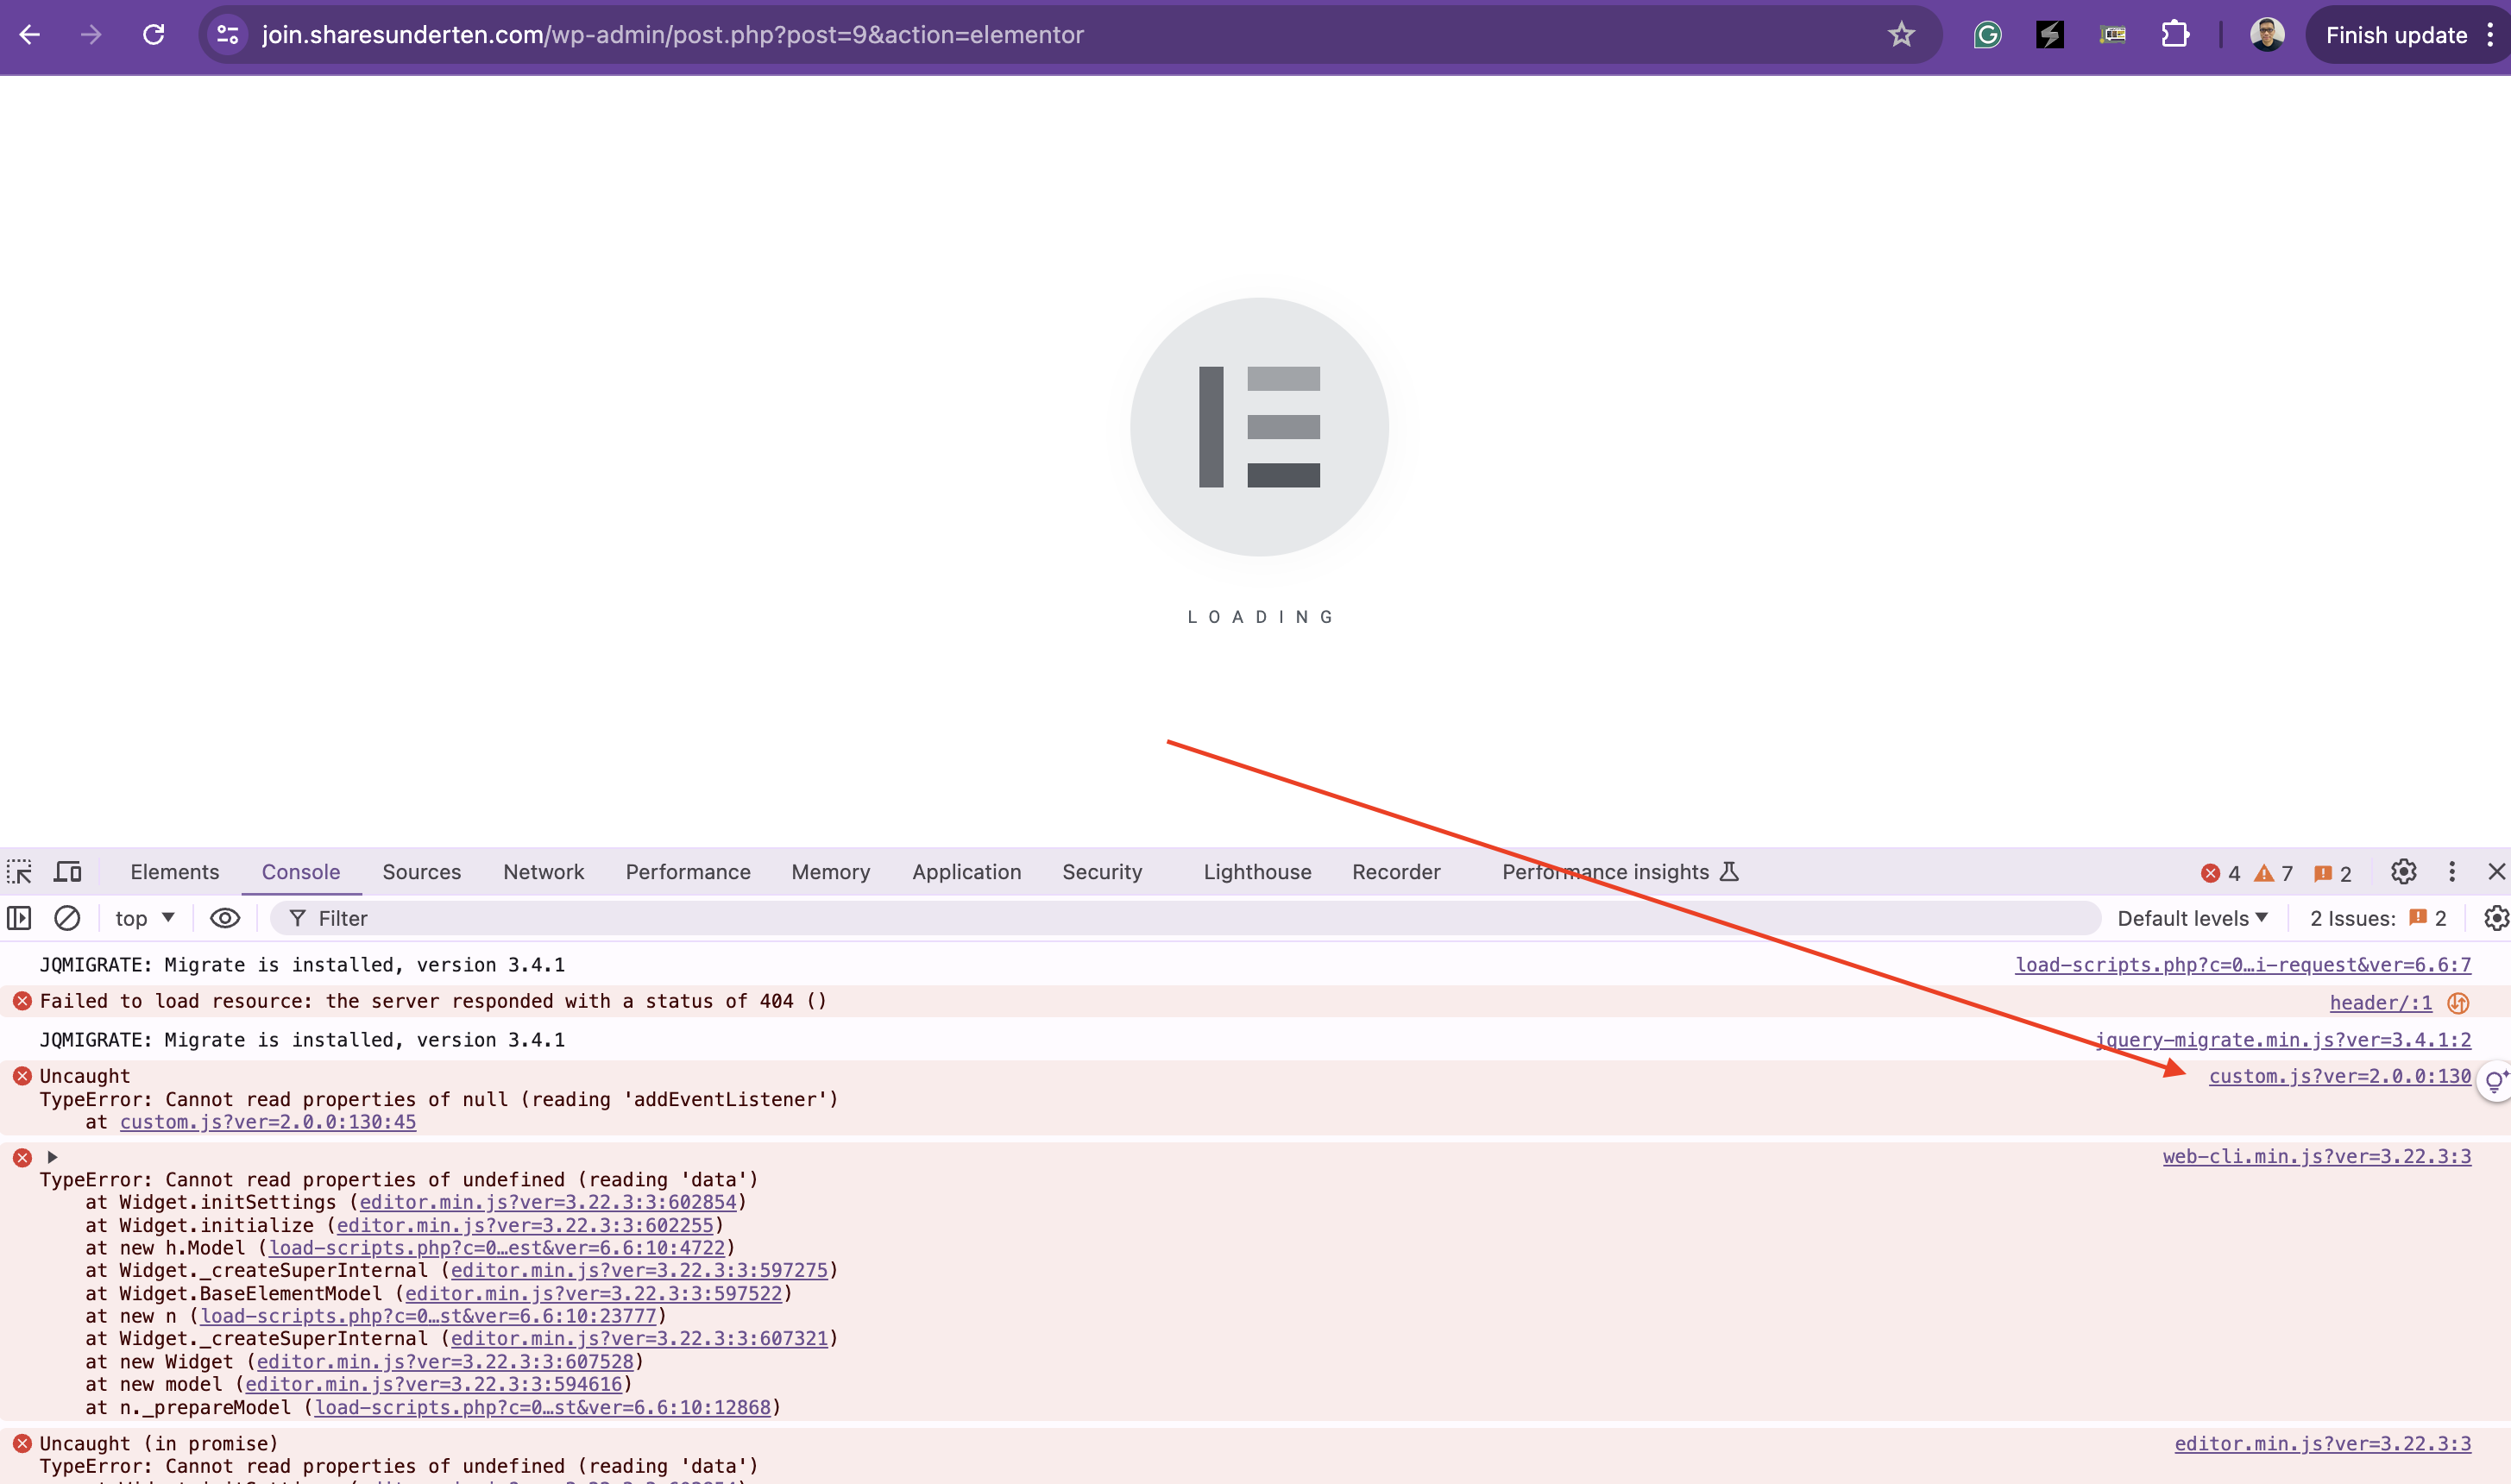Open the Extensions puzzle piece menu
This screenshot has height=1484, width=2511.
click(x=2175, y=35)
